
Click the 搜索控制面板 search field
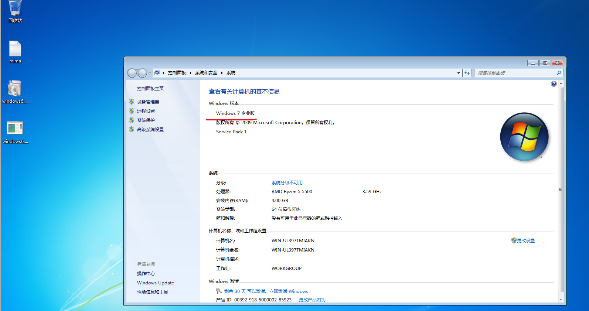pyautogui.click(x=515, y=73)
